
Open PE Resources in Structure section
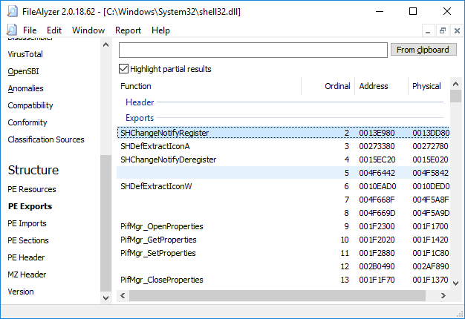pyautogui.click(x=32, y=189)
